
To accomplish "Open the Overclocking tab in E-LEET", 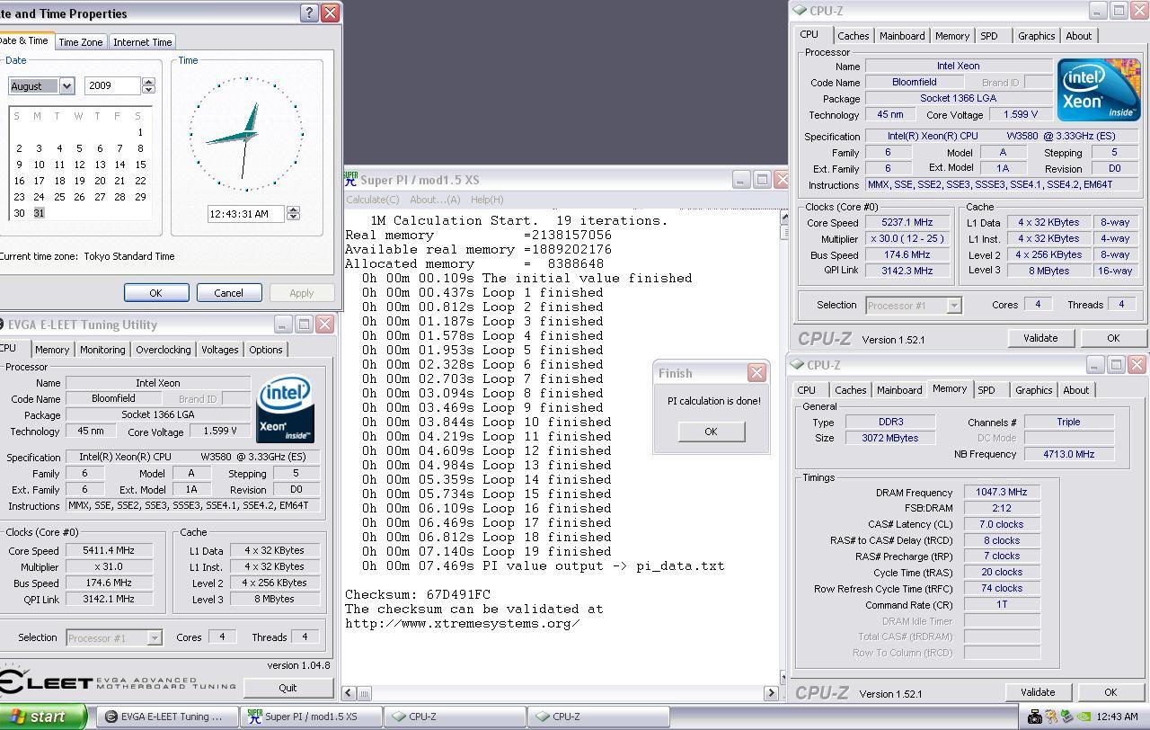I will tap(163, 350).
